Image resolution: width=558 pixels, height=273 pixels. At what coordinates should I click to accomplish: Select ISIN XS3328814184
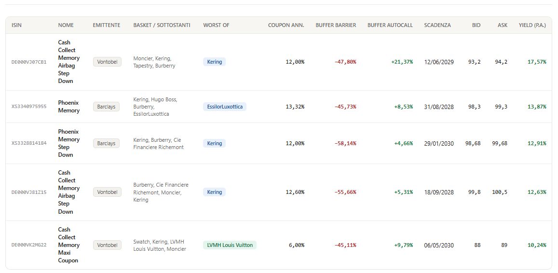[29, 143]
